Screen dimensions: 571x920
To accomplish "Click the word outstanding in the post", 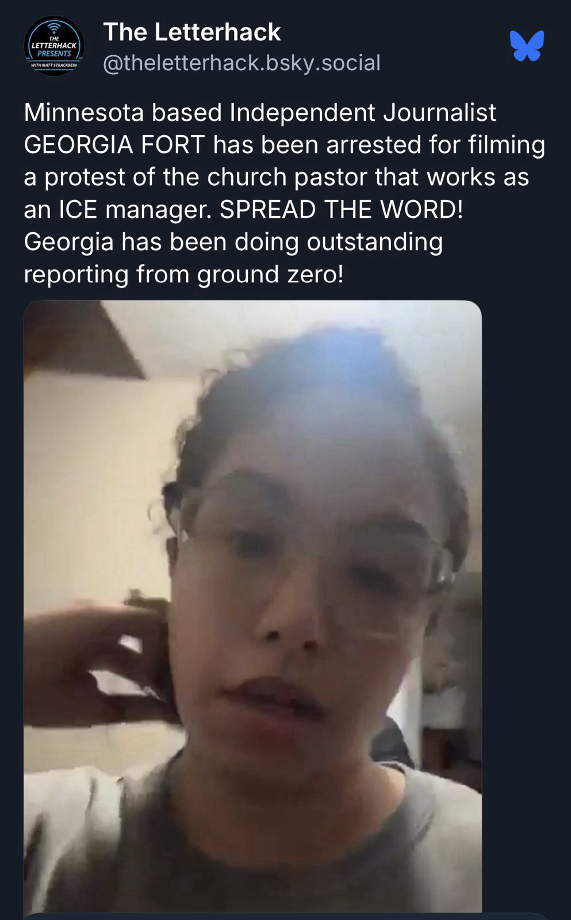I will click(x=374, y=241).
